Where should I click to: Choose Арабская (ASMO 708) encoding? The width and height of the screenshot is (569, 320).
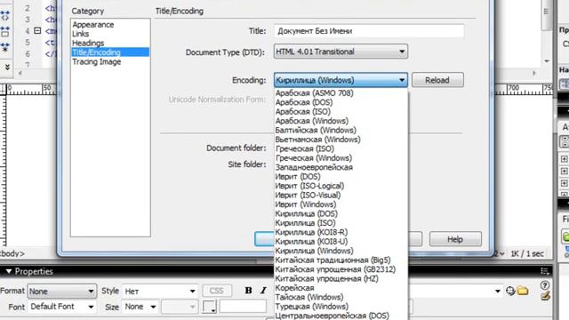pos(341,92)
